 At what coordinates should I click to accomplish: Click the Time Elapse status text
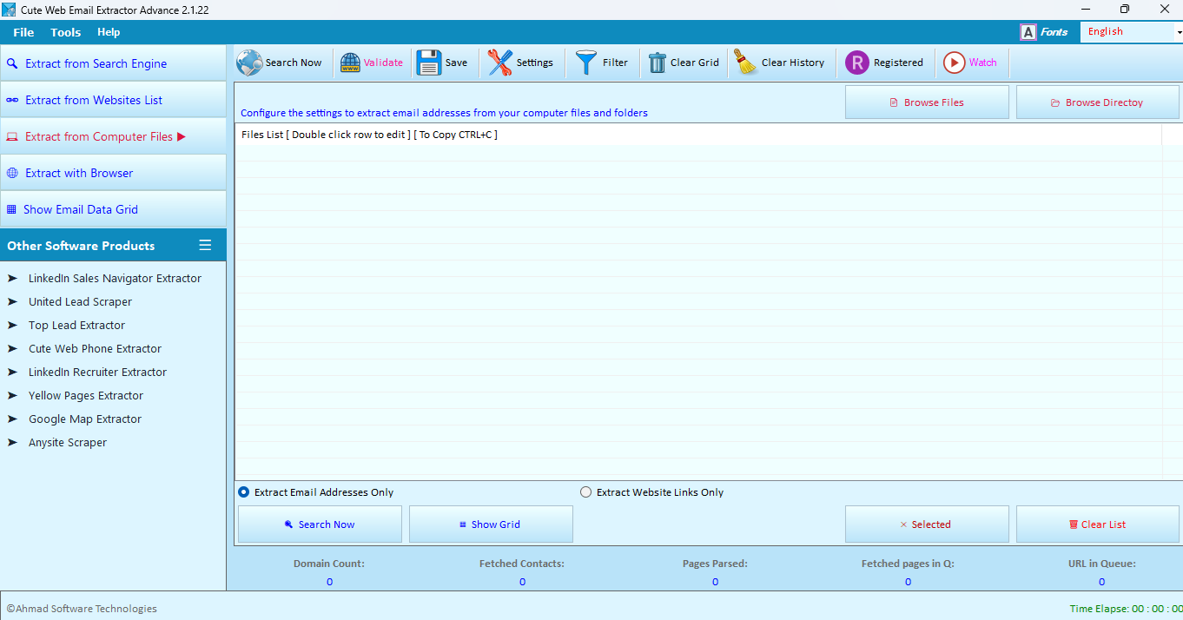coord(1126,609)
